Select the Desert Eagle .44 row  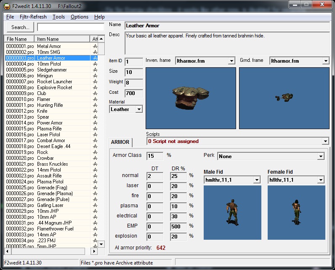coord(51,146)
